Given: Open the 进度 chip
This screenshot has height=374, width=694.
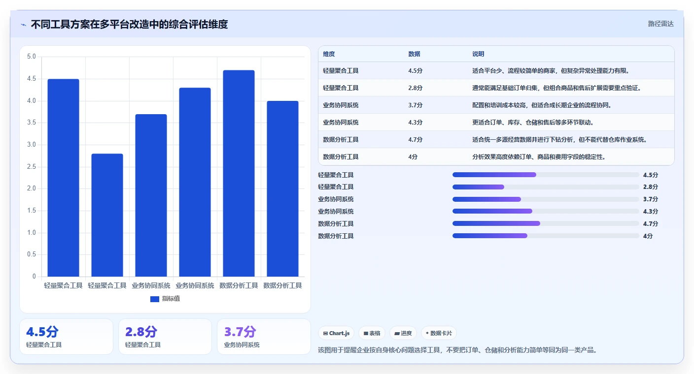Looking at the screenshot, I should (403, 333).
